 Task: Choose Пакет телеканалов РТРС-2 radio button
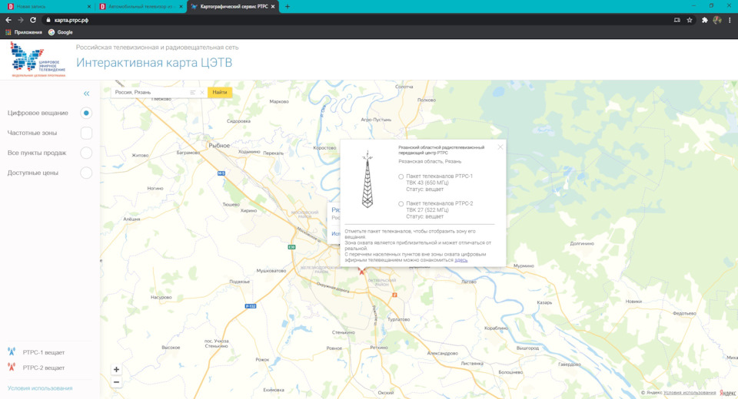(x=401, y=204)
